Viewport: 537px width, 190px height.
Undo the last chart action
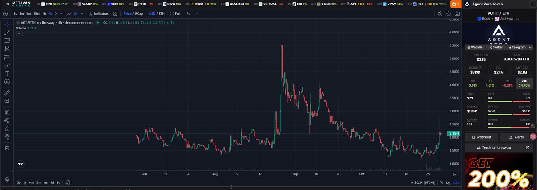188,14
